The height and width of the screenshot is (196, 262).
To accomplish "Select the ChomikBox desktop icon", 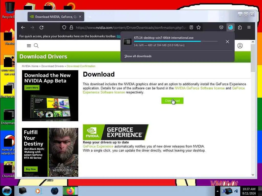I will pyautogui.click(x=8, y=169).
